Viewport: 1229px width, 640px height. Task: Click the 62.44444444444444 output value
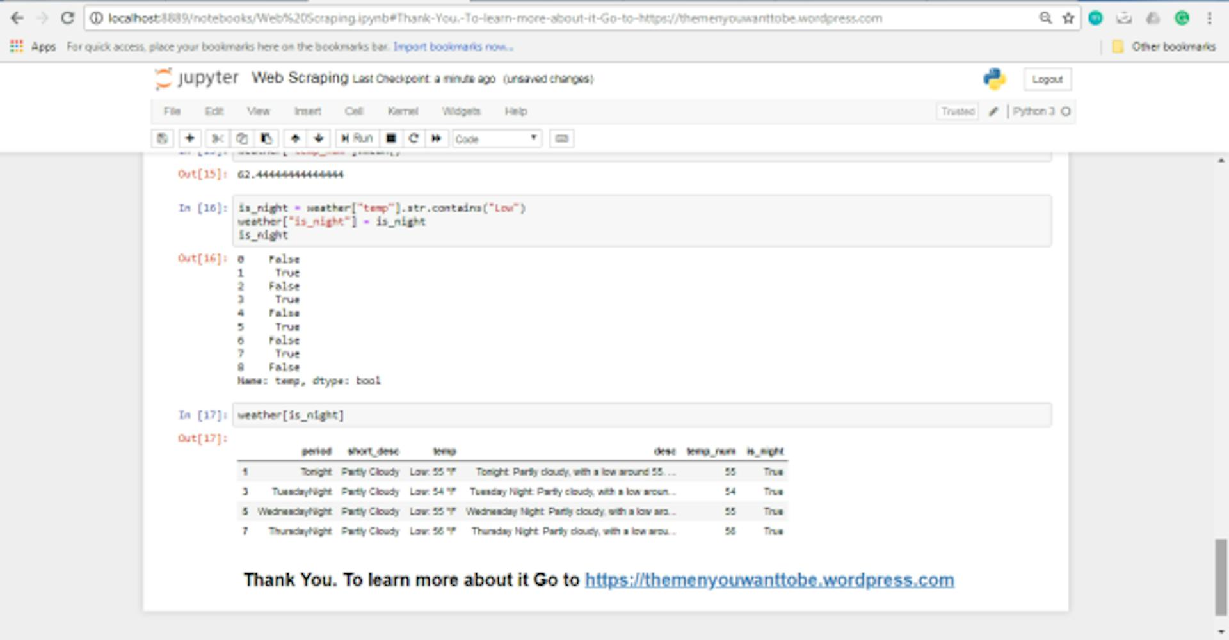point(290,174)
